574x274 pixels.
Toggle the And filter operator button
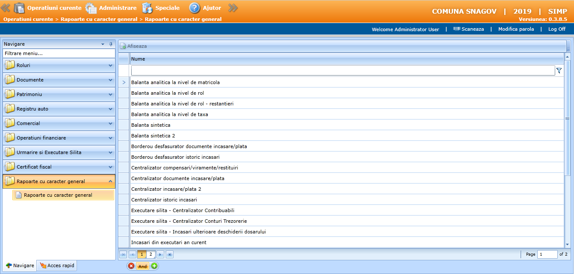click(143, 266)
